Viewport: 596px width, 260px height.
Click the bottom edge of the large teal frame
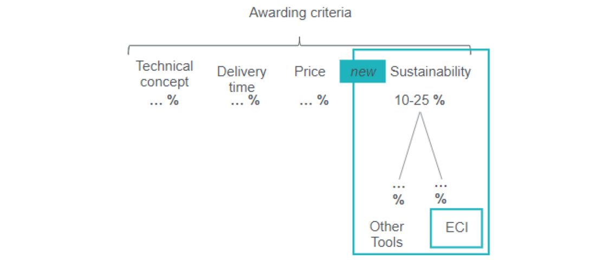tap(420, 253)
